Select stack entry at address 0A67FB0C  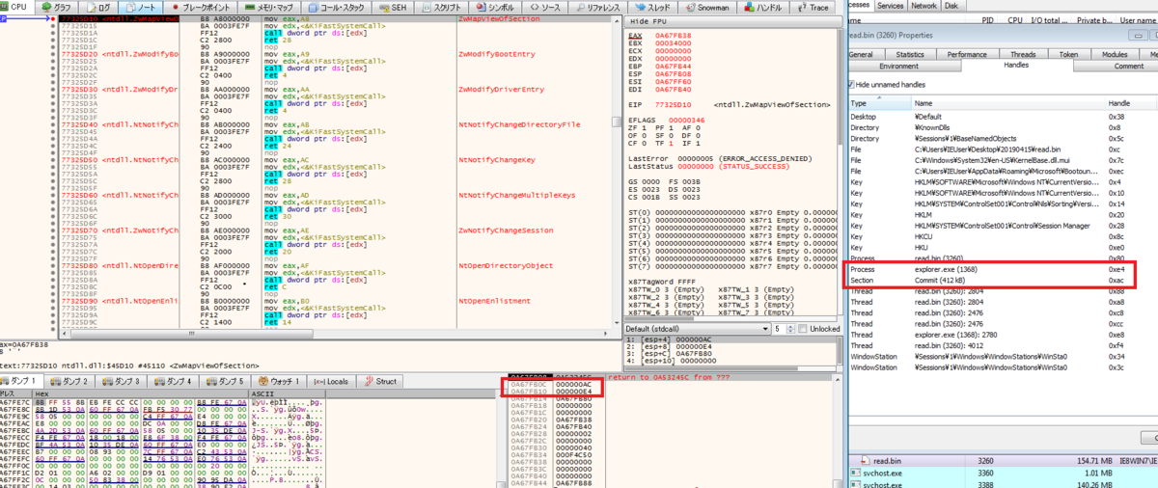pos(550,383)
